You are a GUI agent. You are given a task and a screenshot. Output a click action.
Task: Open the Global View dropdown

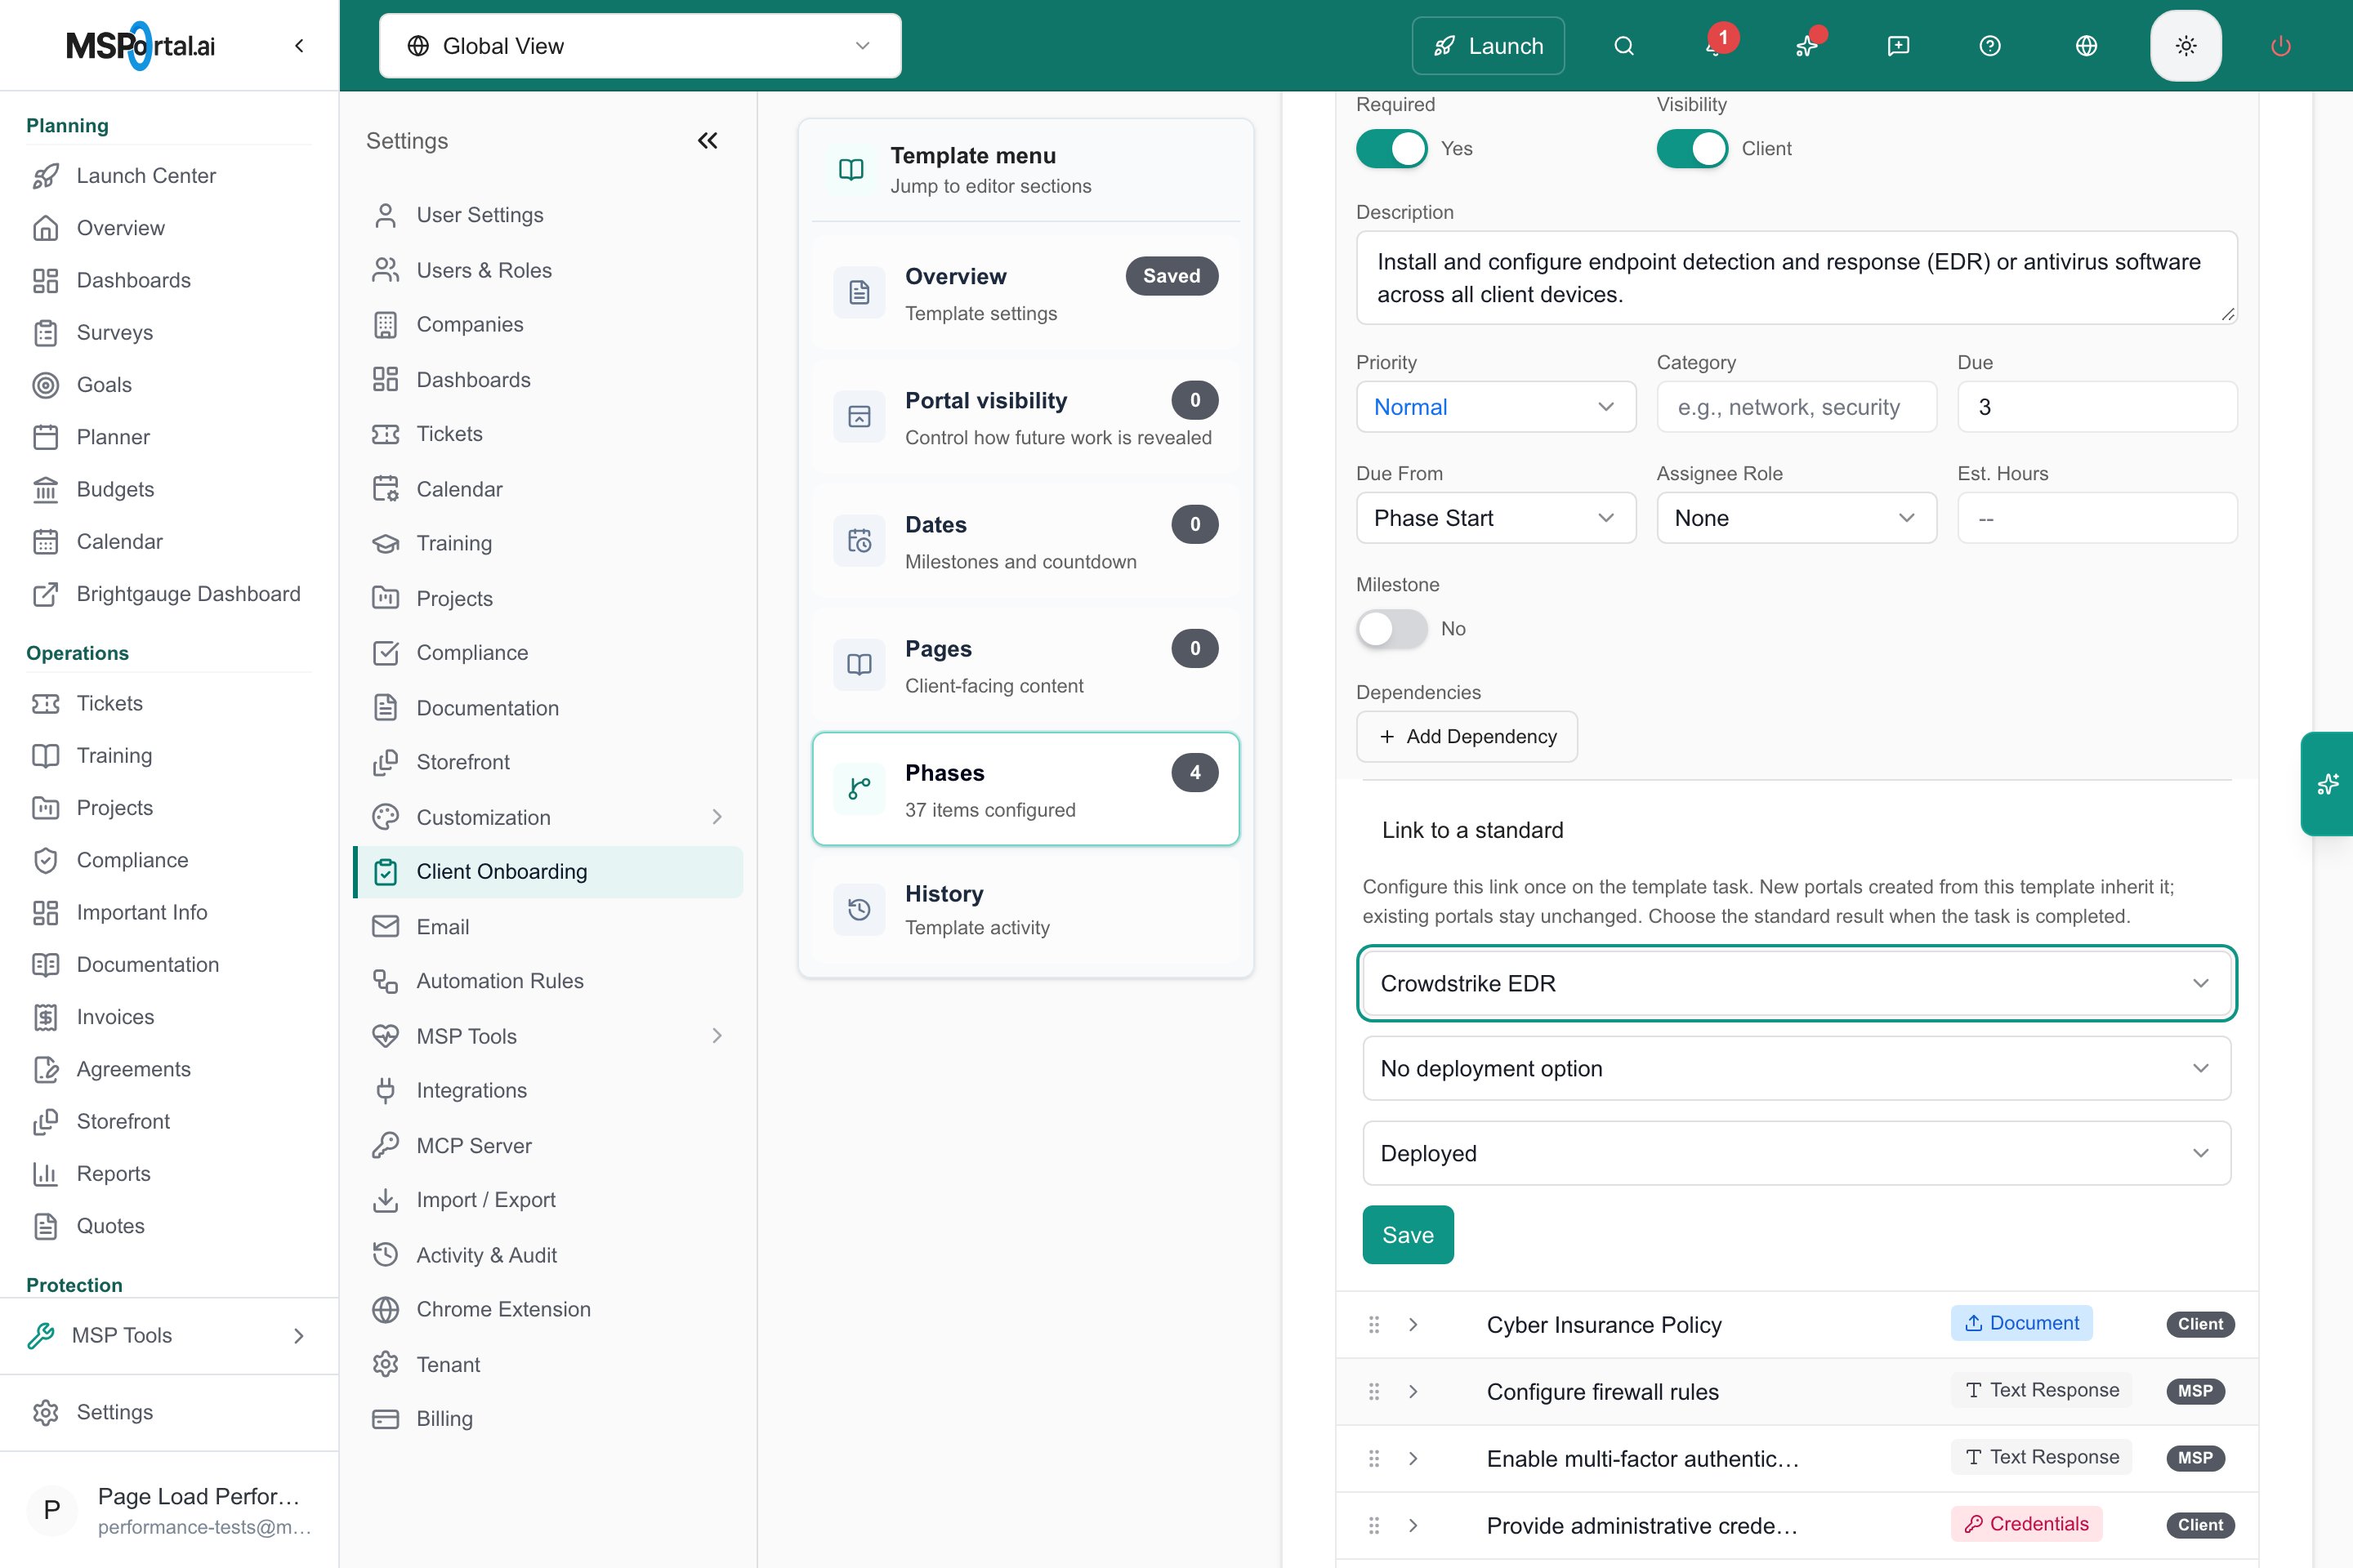[x=641, y=46]
